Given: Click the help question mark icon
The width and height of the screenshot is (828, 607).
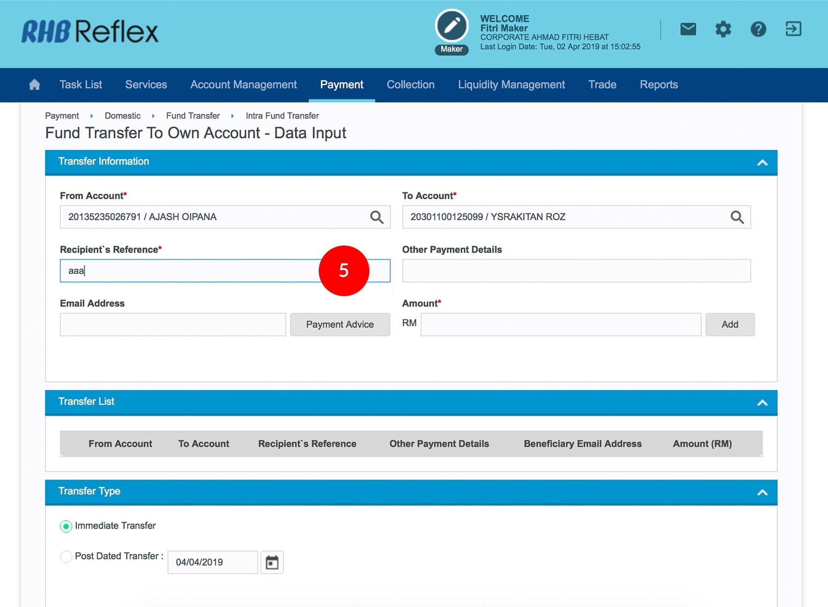Looking at the screenshot, I should tap(758, 29).
